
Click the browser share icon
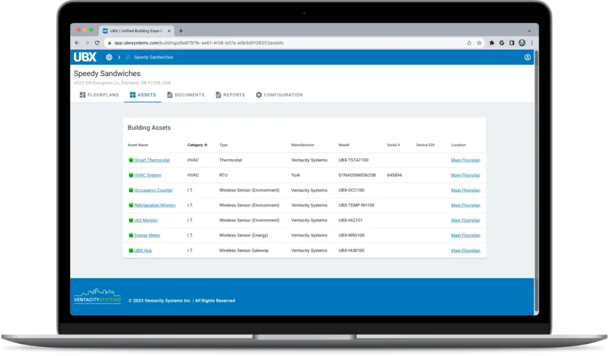(470, 43)
